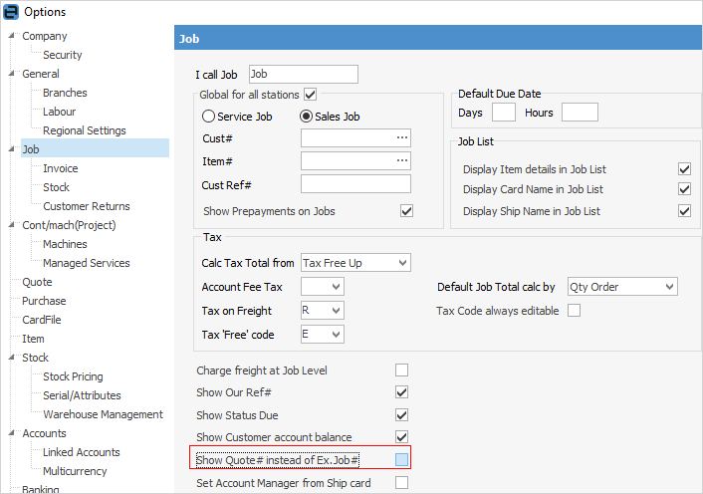The width and height of the screenshot is (703, 494).
Task: Go to Linked Accounts settings
Action: (x=81, y=452)
